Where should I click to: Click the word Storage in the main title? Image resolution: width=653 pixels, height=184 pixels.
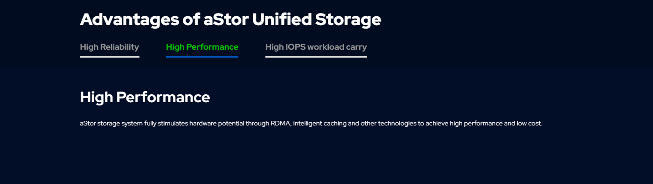coord(348,20)
